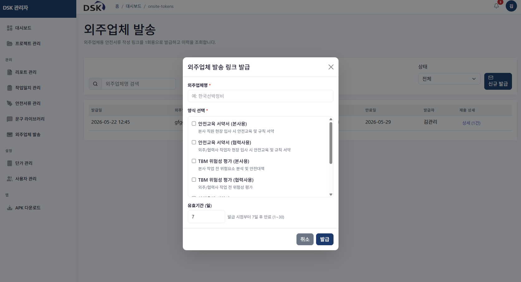Open 리포트 관리 menu item
This screenshot has width=521, height=282.
(38, 72)
